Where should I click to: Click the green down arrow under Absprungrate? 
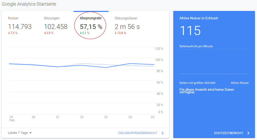coord(81,33)
